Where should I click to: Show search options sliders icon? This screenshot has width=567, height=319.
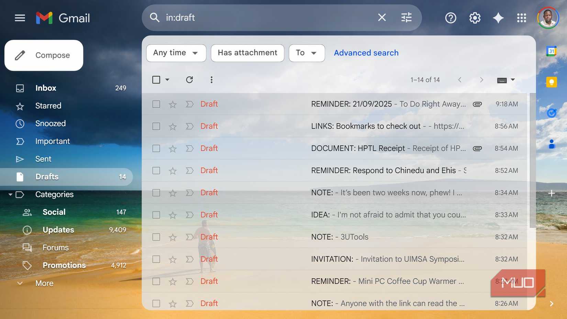406,18
